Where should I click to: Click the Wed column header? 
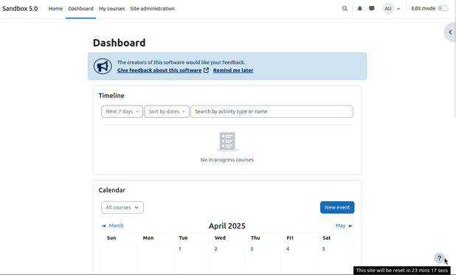click(x=220, y=238)
